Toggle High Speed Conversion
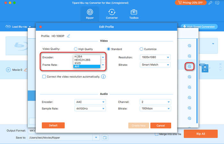 click(x=199, y=27)
